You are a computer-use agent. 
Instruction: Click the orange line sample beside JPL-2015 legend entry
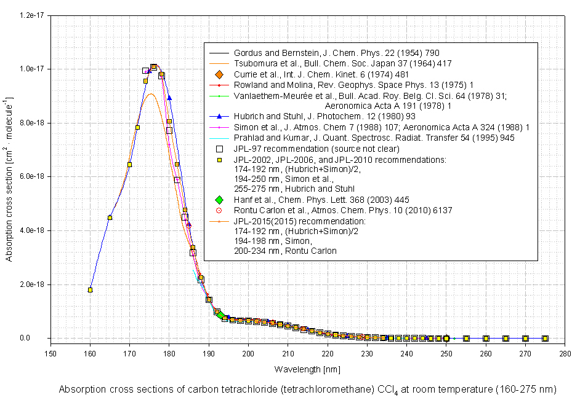click(x=218, y=221)
